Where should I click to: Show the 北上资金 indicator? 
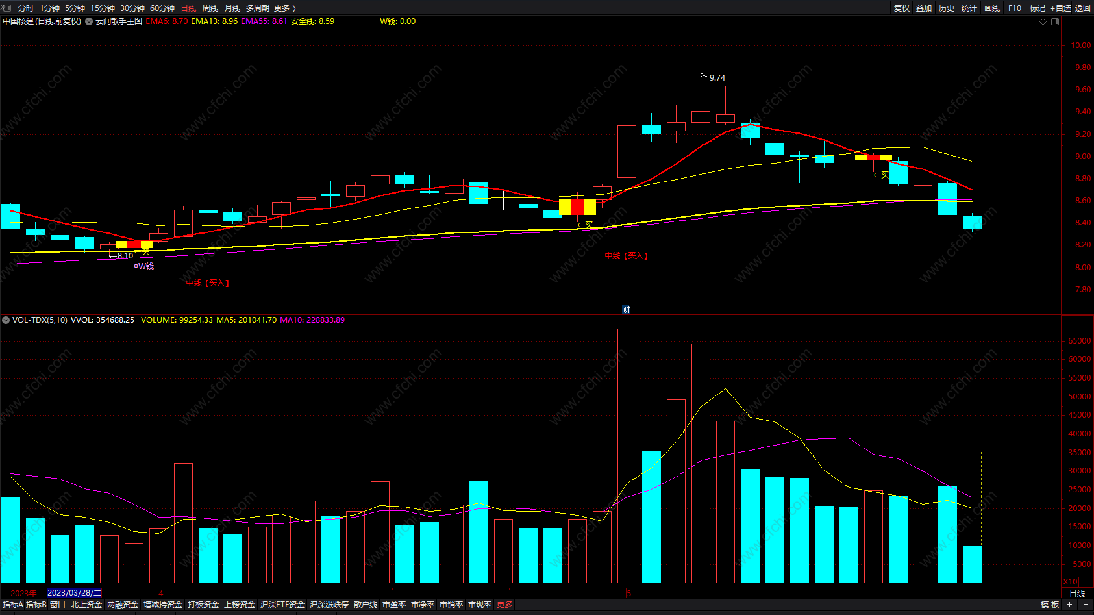click(x=86, y=605)
